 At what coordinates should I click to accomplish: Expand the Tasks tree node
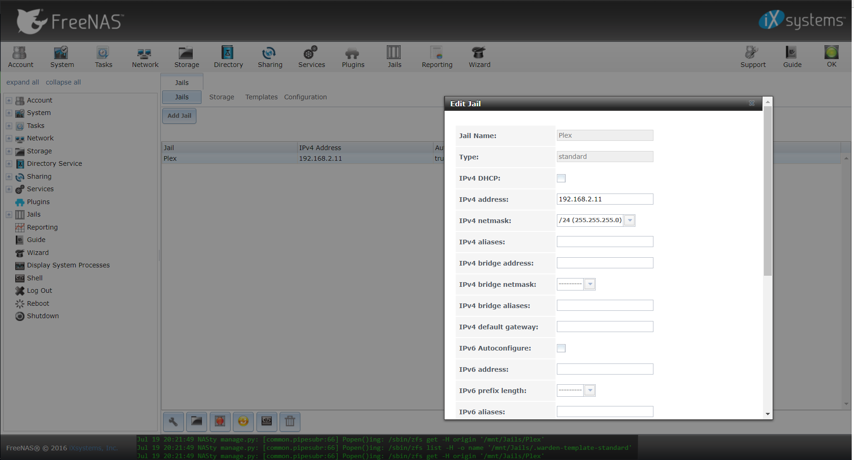(x=9, y=126)
